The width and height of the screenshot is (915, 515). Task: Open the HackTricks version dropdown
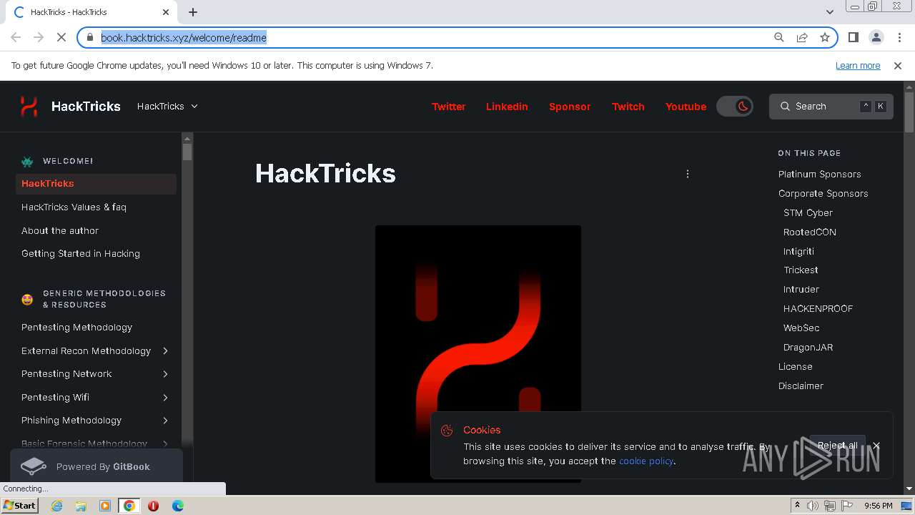pos(167,106)
